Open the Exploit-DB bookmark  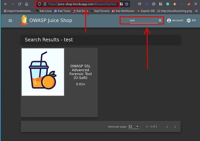pyautogui.click(x=146, y=11)
